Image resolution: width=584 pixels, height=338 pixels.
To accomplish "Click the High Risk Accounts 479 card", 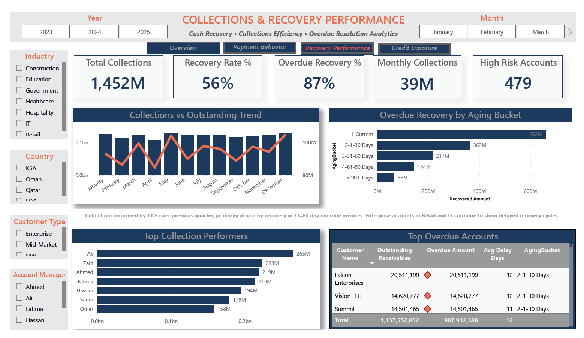I will pos(518,77).
